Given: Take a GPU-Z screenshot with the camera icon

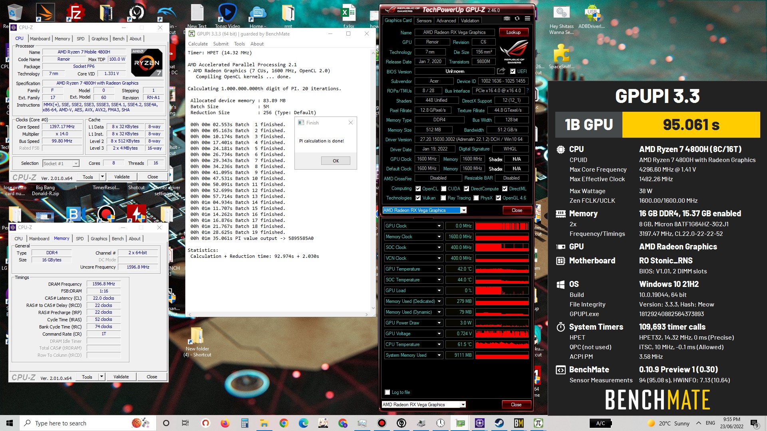Looking at the screenshot, I should (507, 19).
